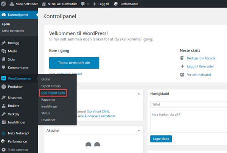The image size is (227, 153).
Task: Click the Innlegg pushpin icon
Action: point(4,43)
